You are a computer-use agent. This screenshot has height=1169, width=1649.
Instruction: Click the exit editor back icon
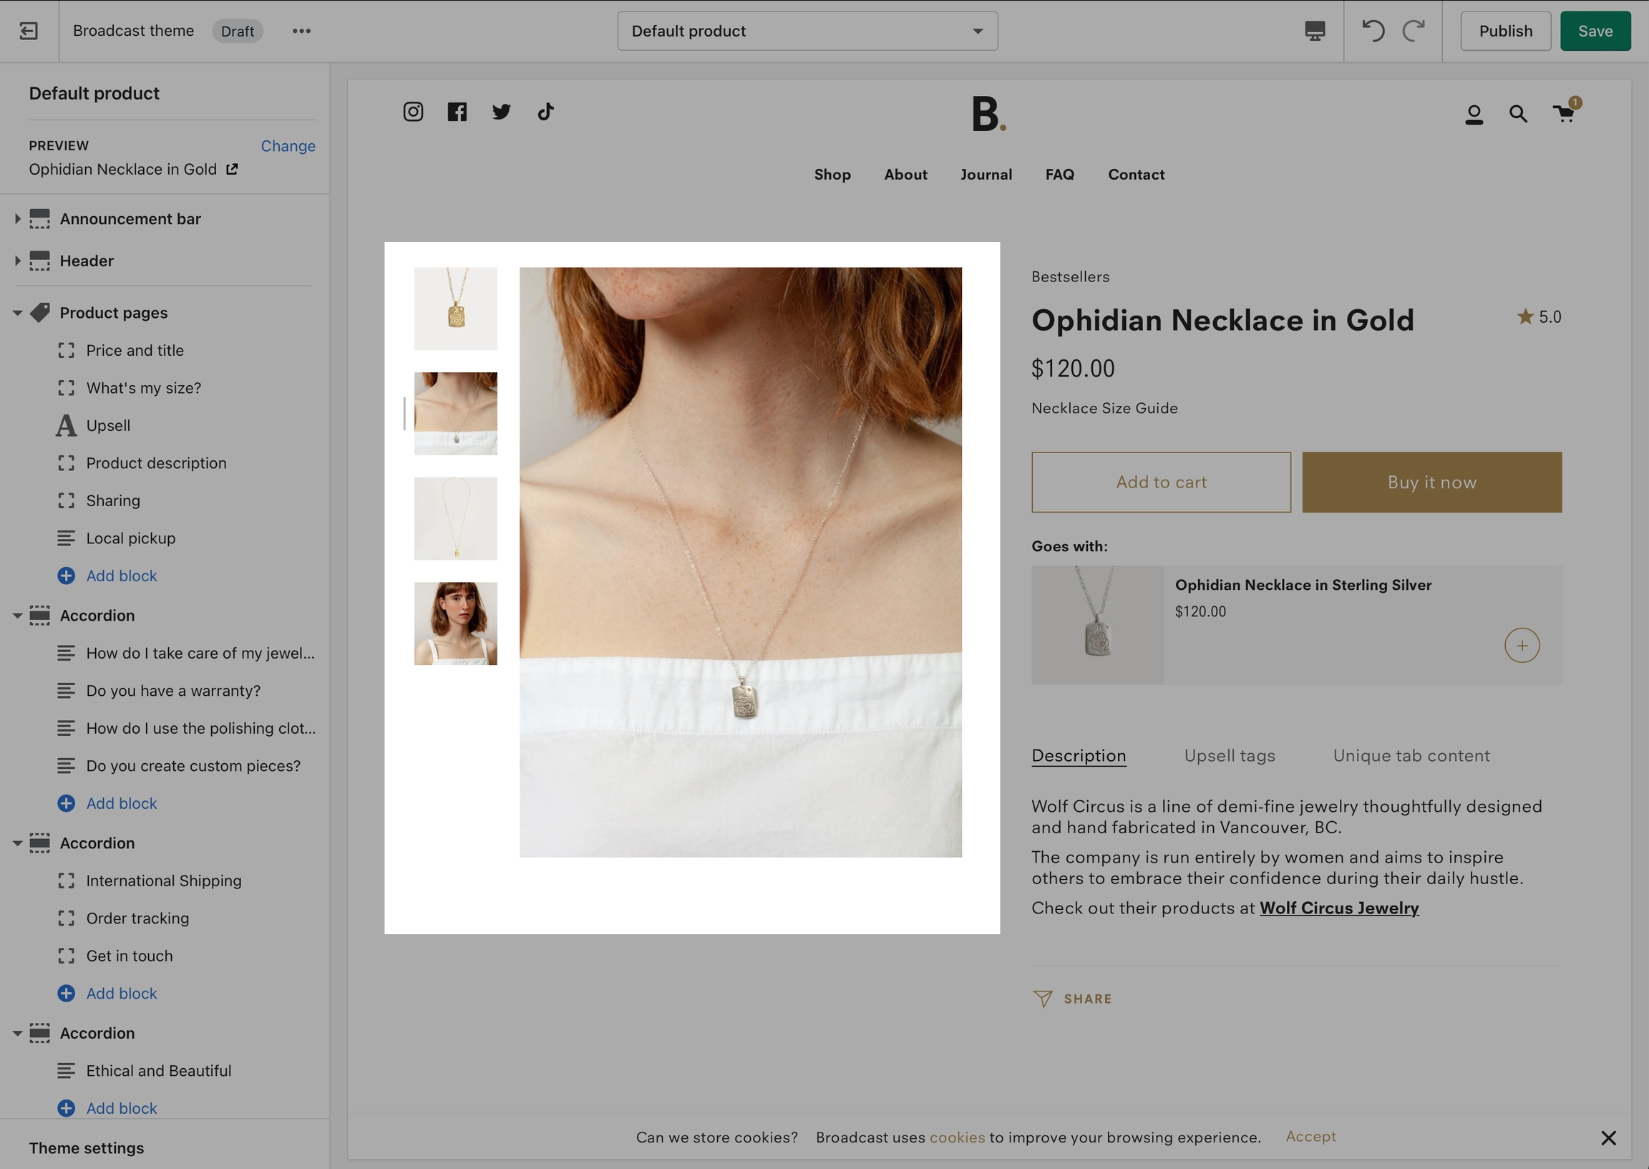[29, 31]
